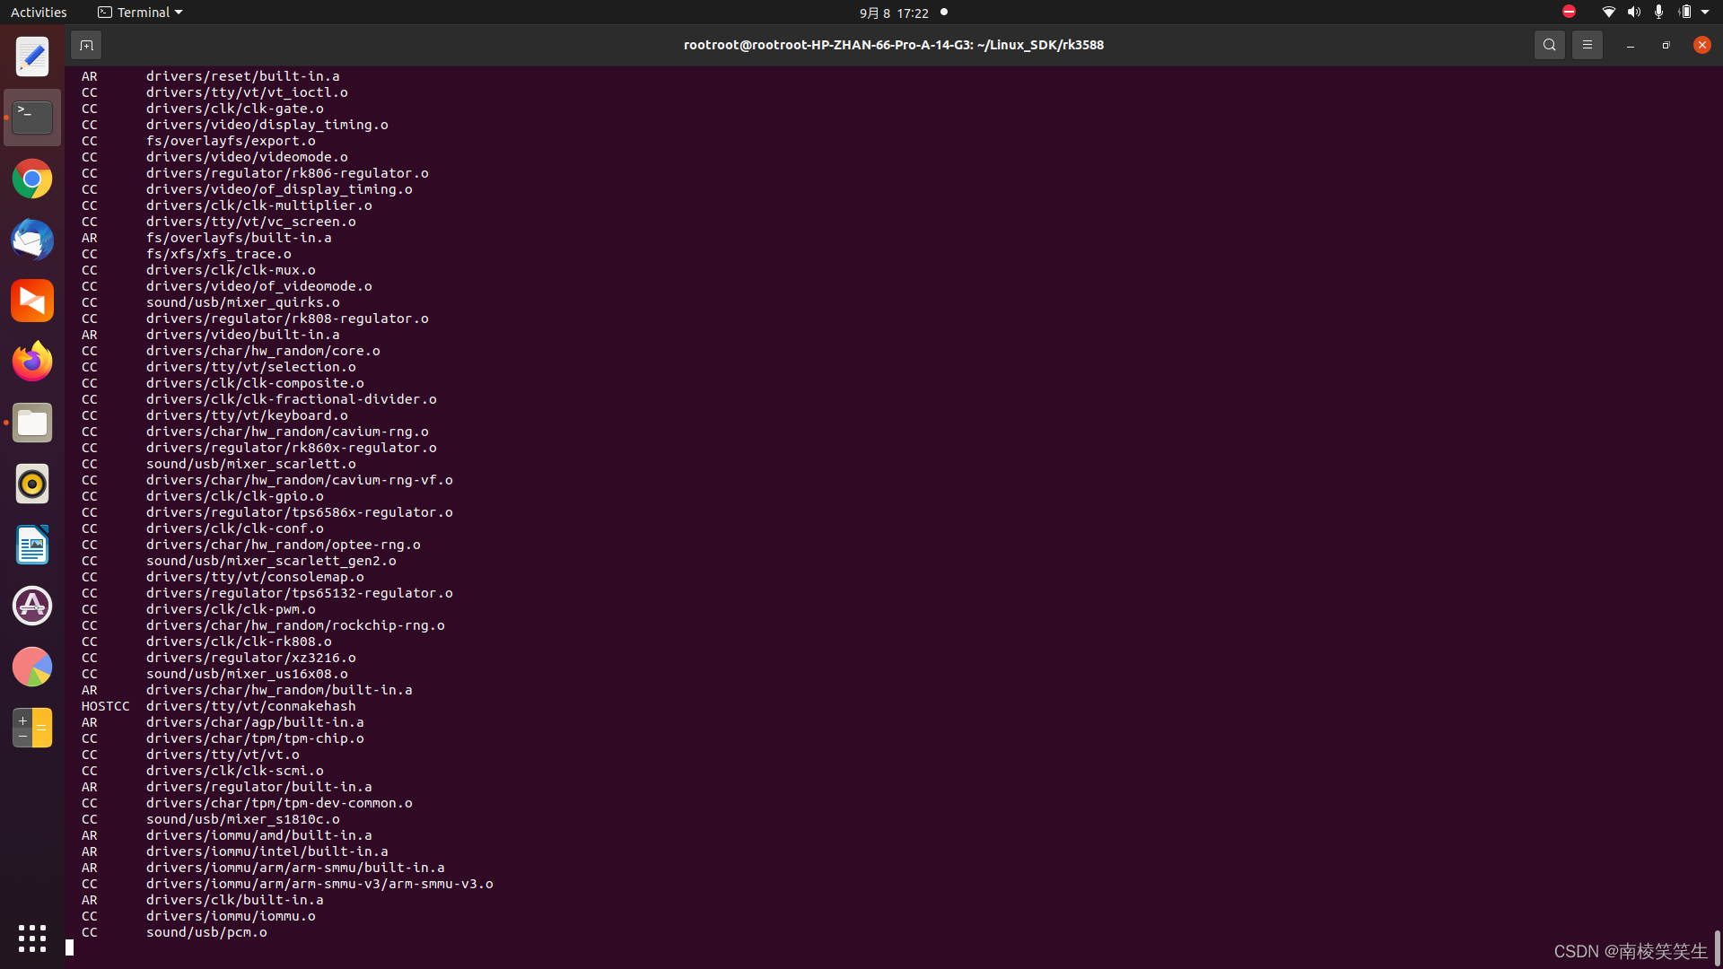Viewport: 1723px width, 969px height.
Task: Click the terminal scrollbar handle
Action: coord(1716,947)
